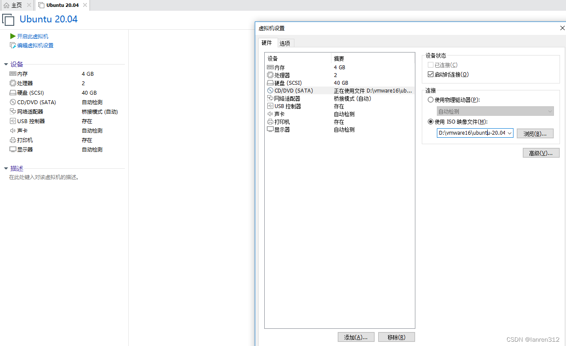Open the 自动检测 physical drive dropdown
The image size is (566, 346).
pyautogui.click(x=495, y=111)
